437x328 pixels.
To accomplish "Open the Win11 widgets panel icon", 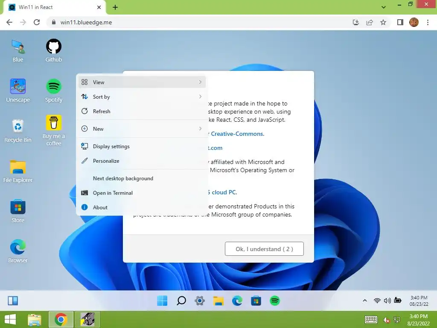I will point(13,301).
